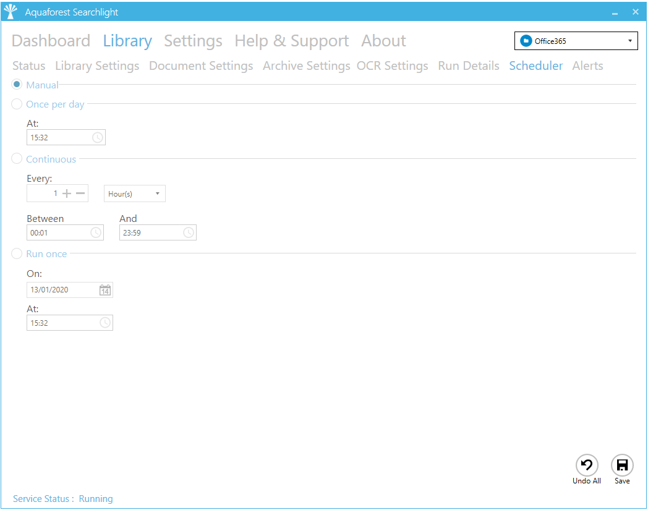Open the calendar picker for Run once date

[105, 290]
